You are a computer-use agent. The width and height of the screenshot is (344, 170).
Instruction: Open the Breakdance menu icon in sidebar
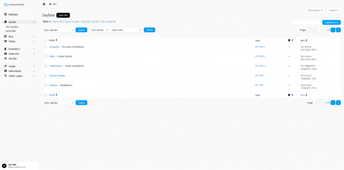(5, 49)
